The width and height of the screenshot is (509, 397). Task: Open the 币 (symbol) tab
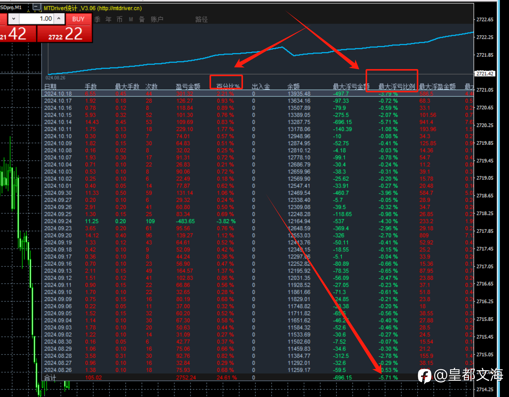(x=120, y=19)
